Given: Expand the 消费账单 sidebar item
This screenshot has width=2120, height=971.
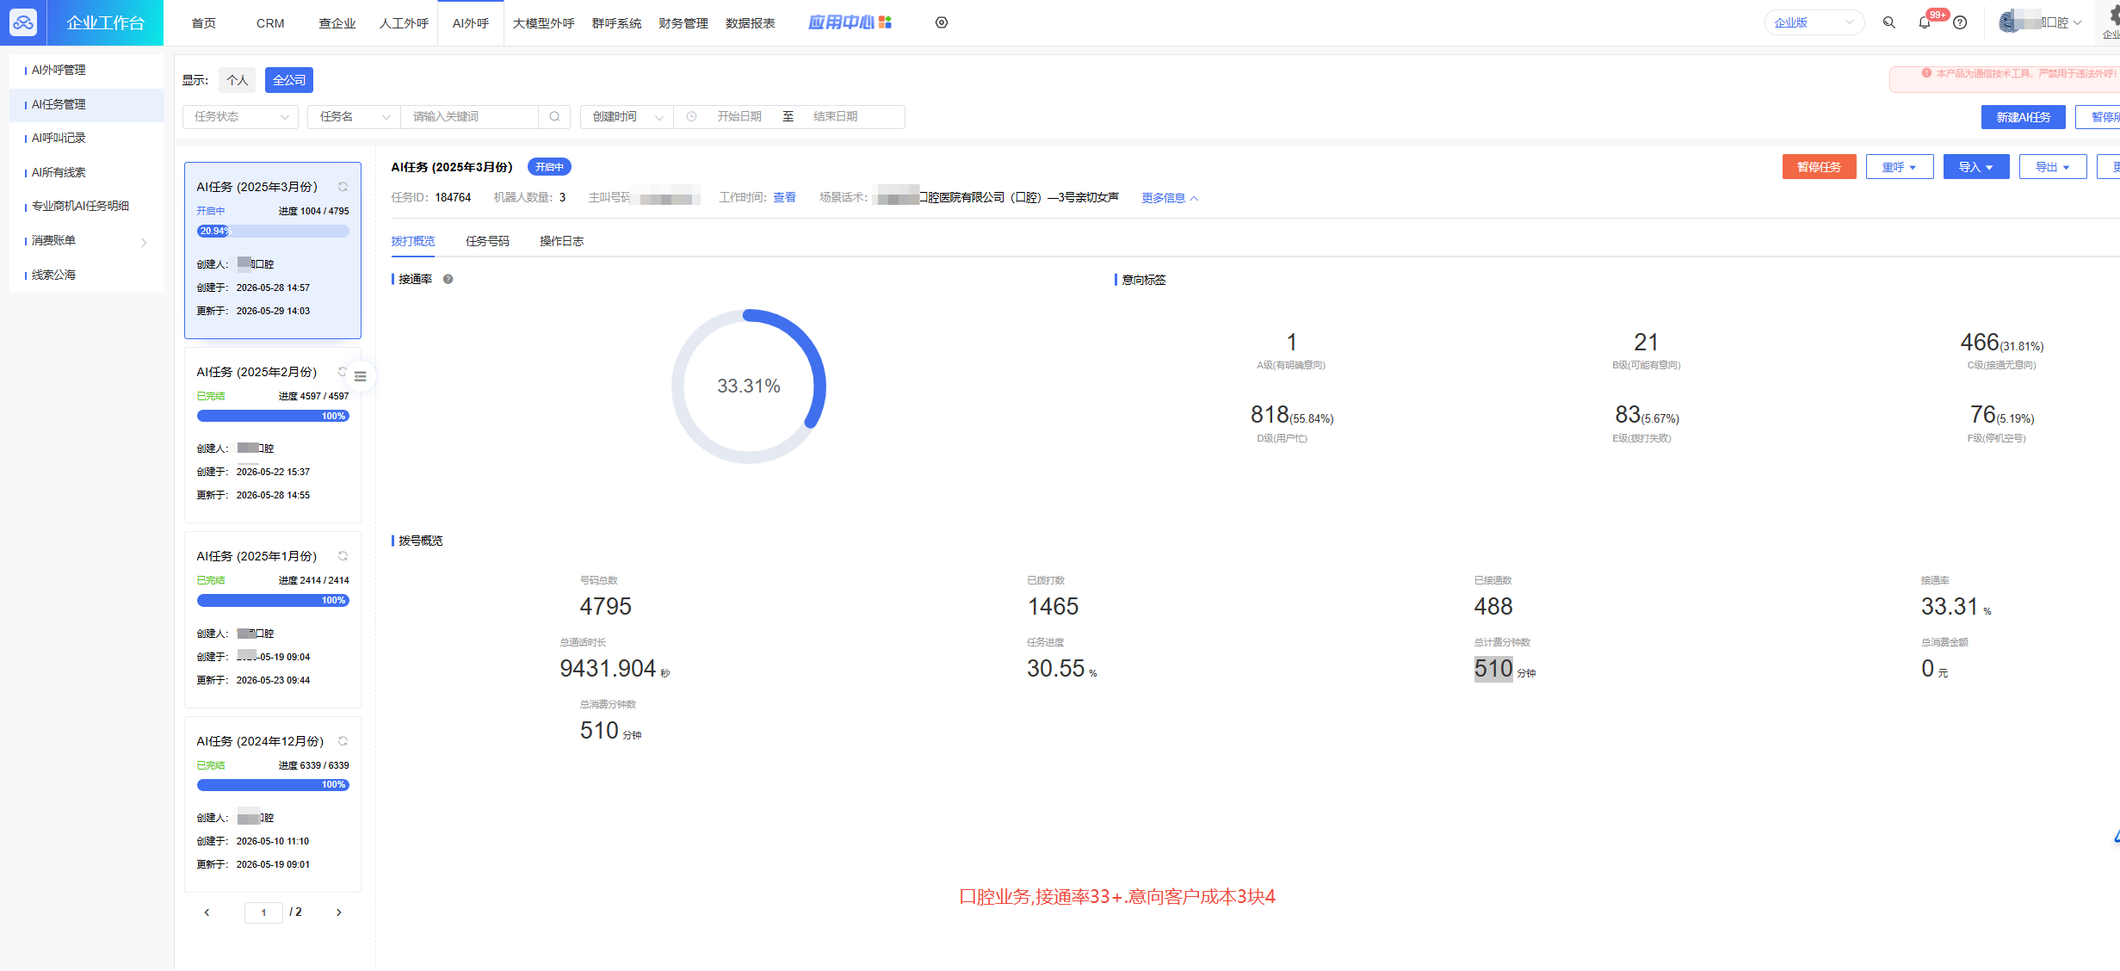Looking at the screenshot, I should (x=87, y=241).
